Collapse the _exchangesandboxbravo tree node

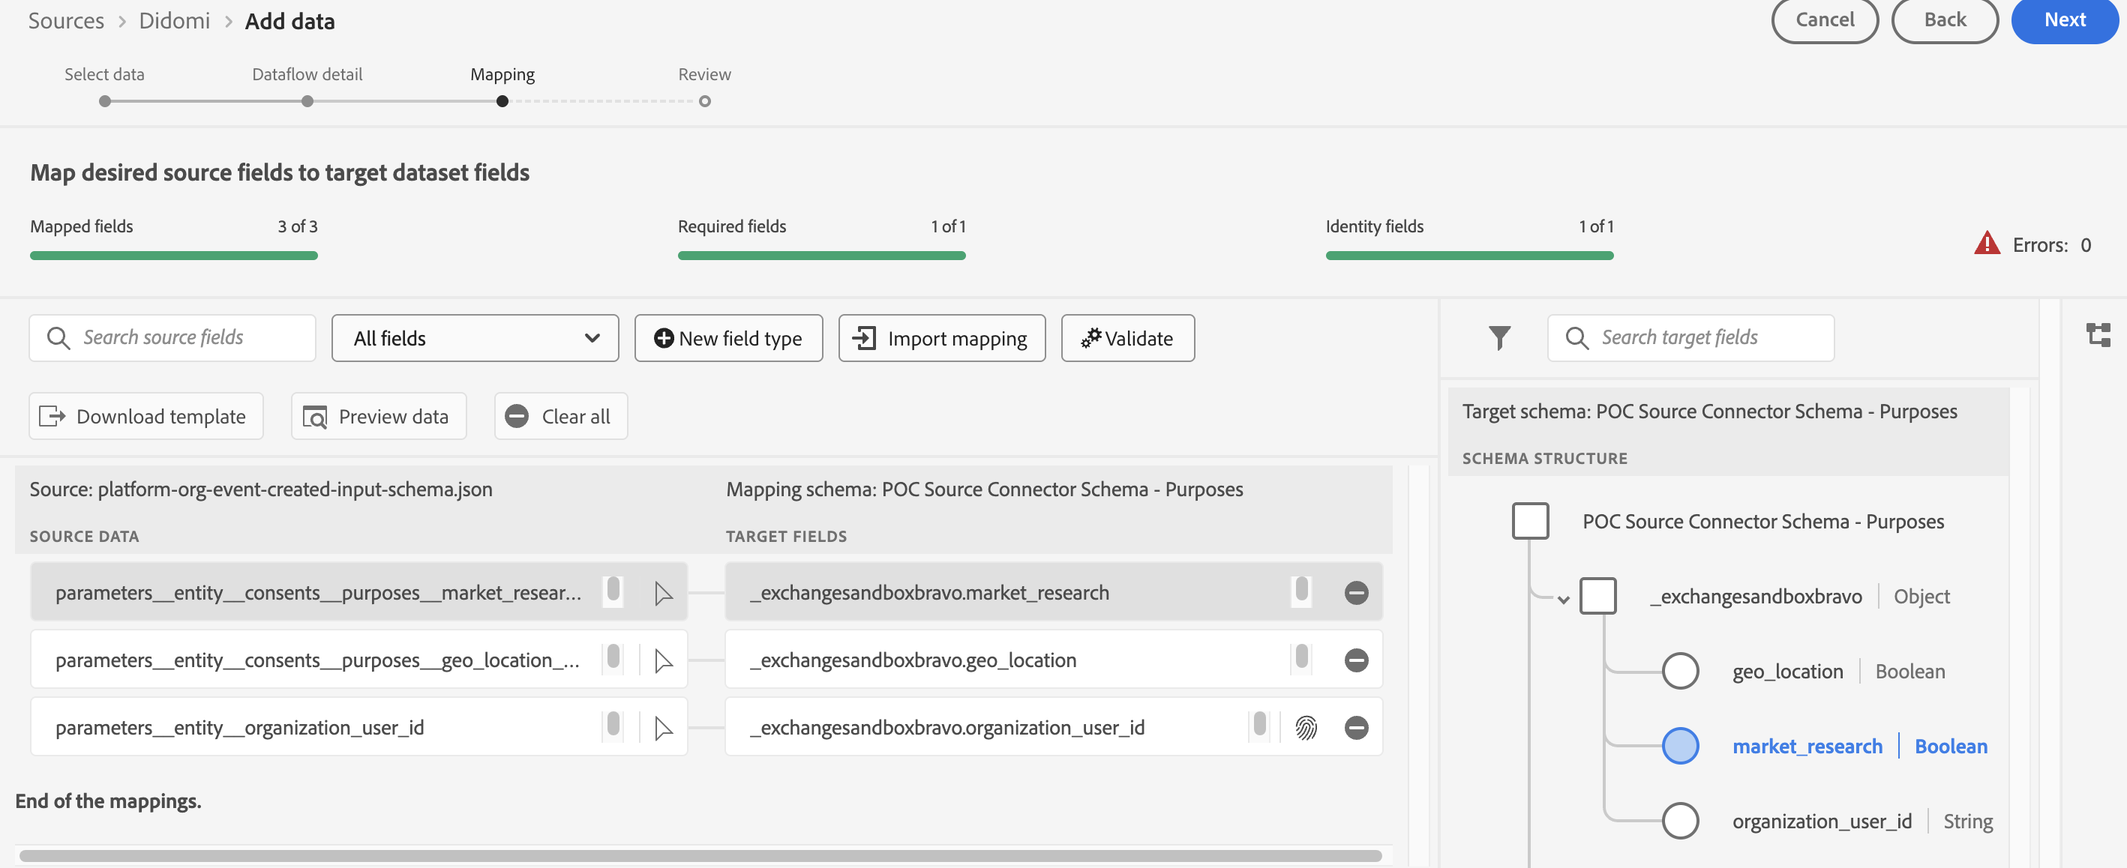pos(1563,599)
